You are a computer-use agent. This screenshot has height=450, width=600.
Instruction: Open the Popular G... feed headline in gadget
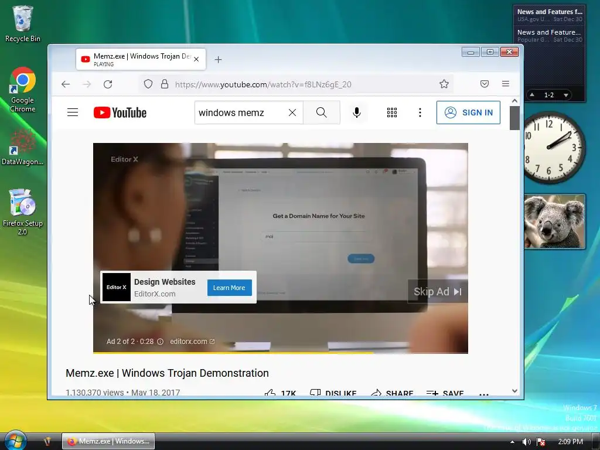tap(550, 36)
